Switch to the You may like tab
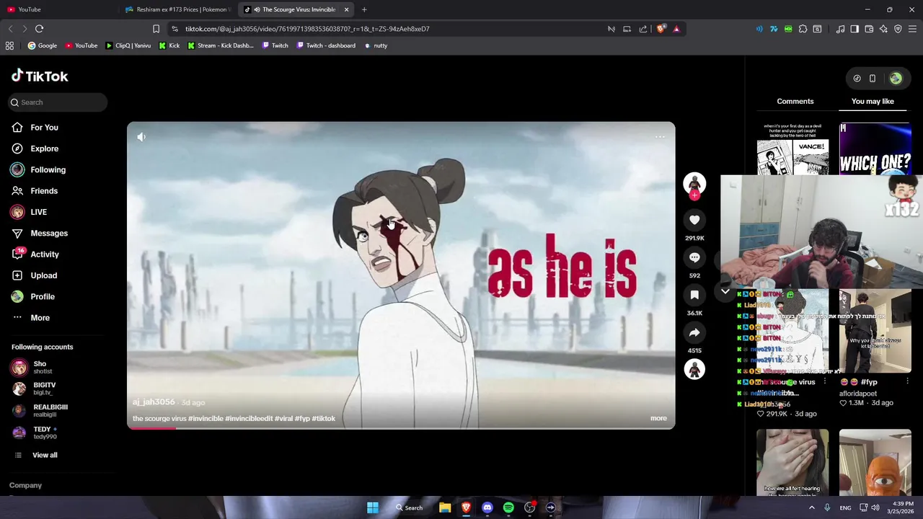Image resolution: width=923 pixels, height=519 pixels. tap(873, 102)
